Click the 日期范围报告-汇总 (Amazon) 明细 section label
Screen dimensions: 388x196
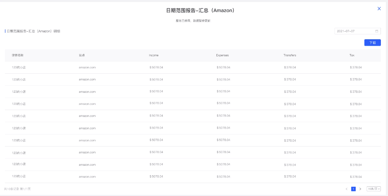[33, 31]
